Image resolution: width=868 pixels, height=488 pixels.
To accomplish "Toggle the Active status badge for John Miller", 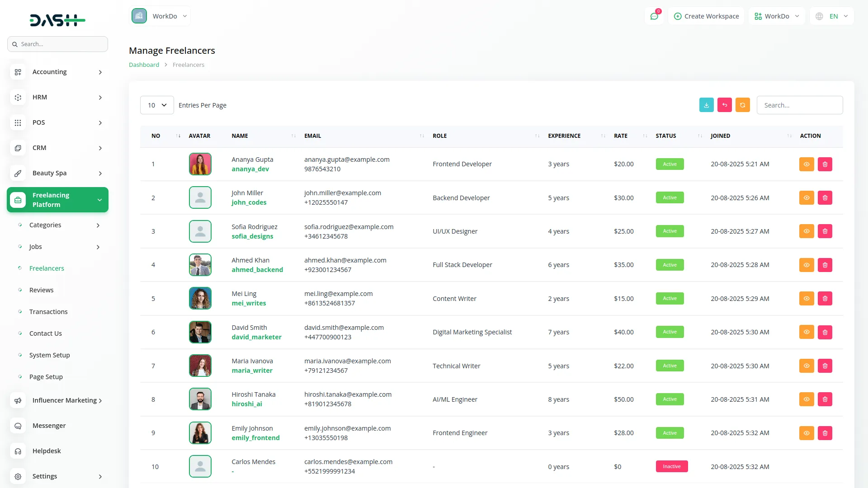I will click(670, 197).
